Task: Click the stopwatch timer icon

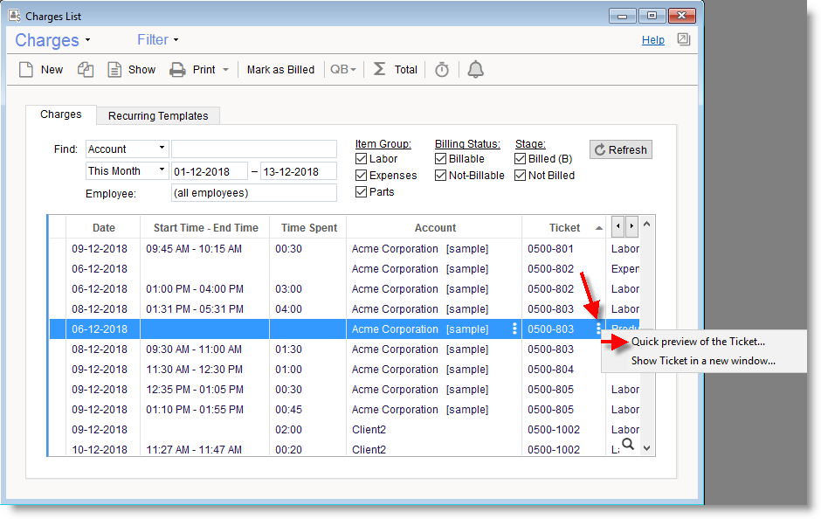Action: coord(442,70)
